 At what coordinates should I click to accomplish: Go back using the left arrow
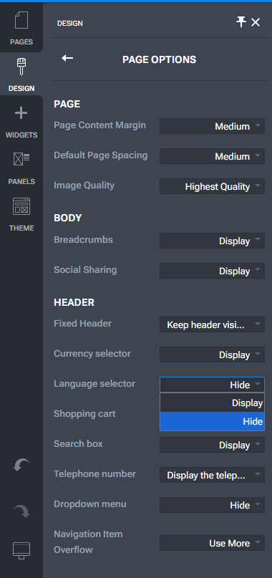pyautogui.click(x=67, y=58)
